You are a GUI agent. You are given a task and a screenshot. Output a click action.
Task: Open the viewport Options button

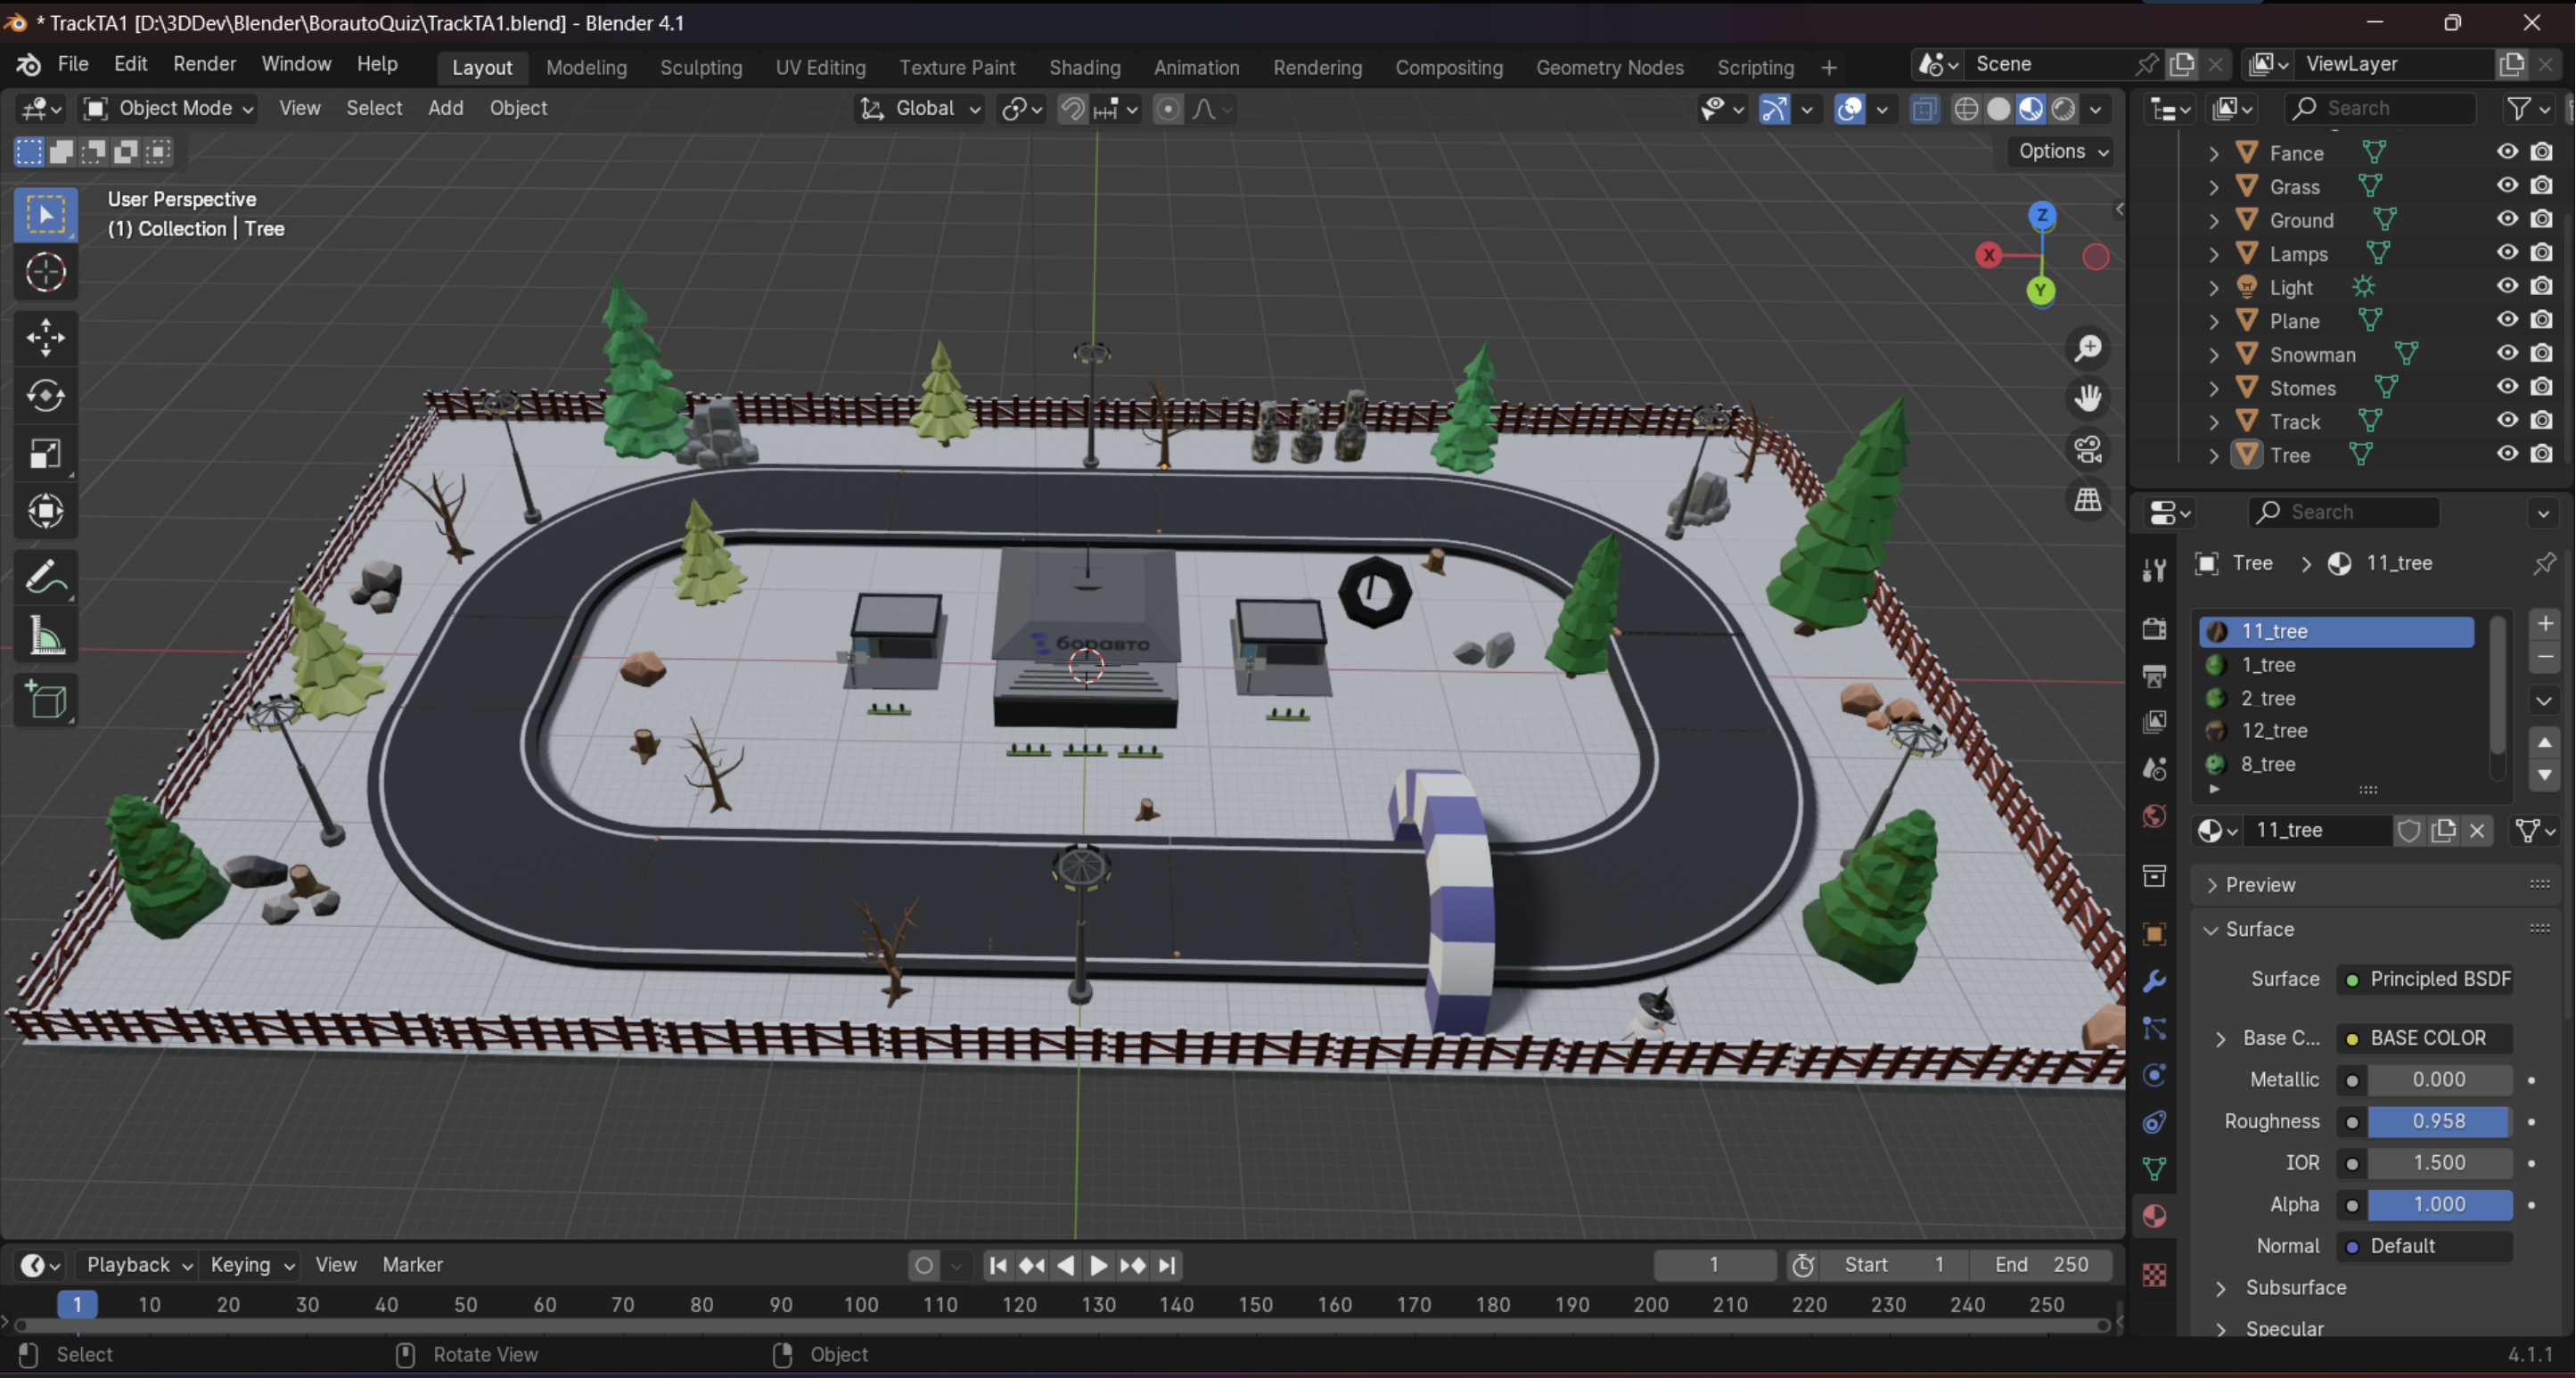click(x=2062, y=151)
